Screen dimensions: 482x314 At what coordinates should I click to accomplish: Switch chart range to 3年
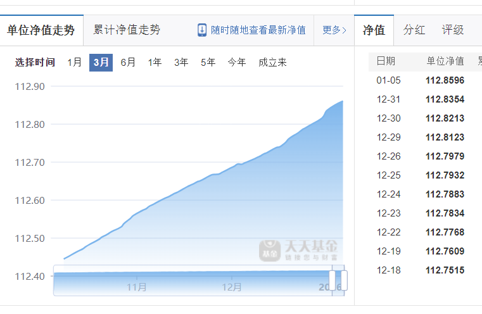pyautogui.click(x=181, y=62)
